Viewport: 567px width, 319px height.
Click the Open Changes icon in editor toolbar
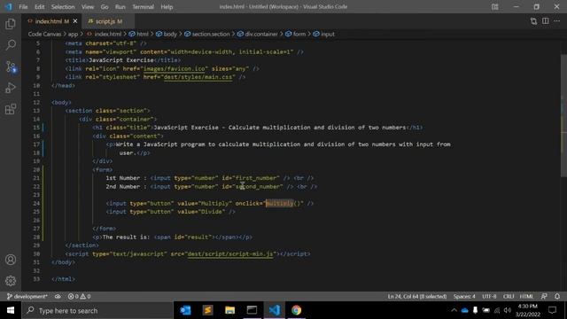pyautogui.click(x=533, y=21)
